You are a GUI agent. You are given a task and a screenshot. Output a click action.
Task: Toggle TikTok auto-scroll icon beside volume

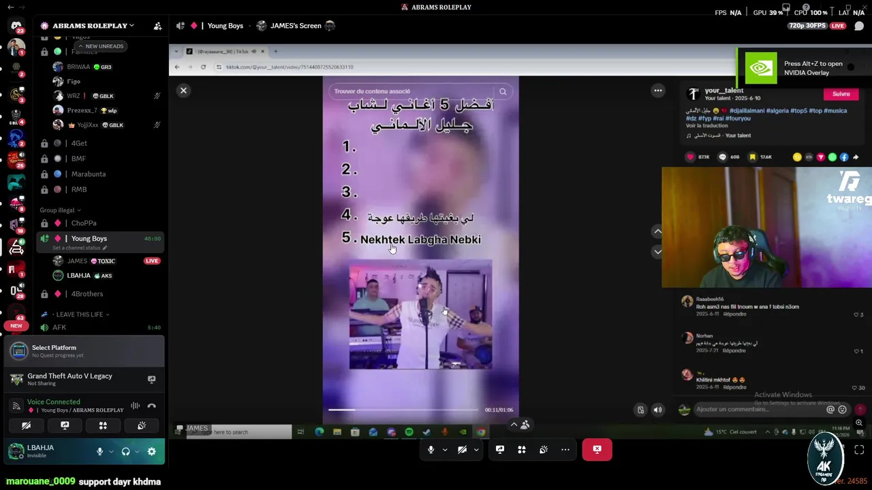(x=640, y=410)
